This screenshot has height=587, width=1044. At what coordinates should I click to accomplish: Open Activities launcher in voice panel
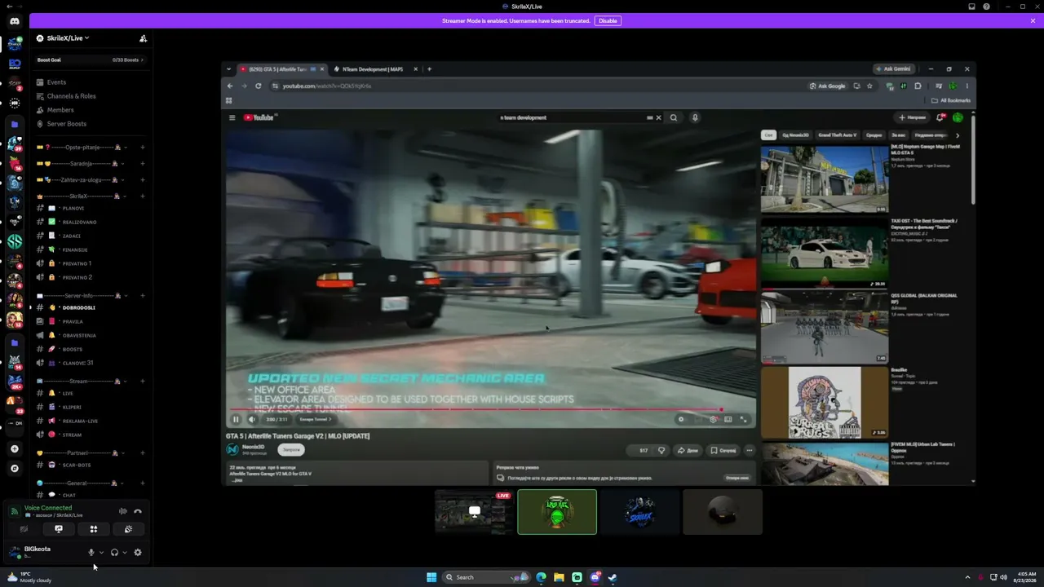(94, 529)
